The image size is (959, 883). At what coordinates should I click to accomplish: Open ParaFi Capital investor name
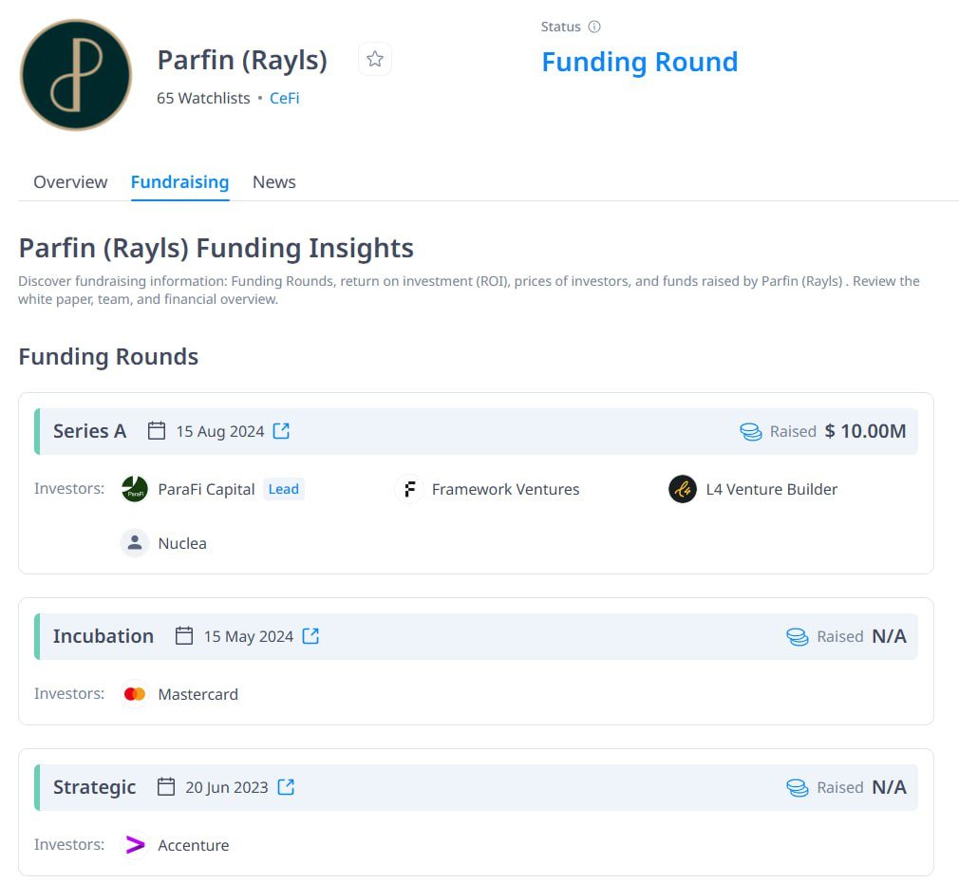click(206, 489)
